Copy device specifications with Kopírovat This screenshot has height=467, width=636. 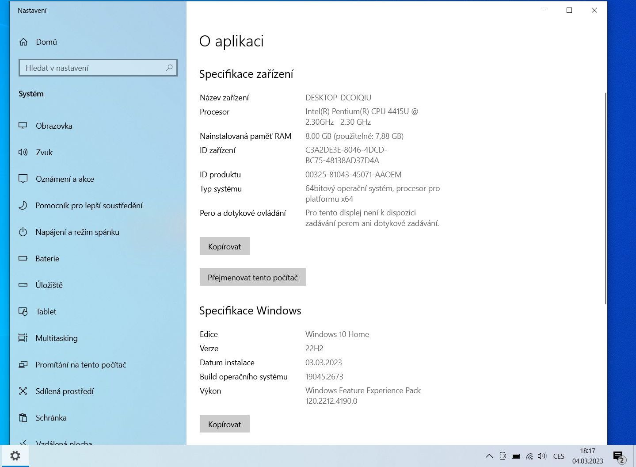click(x=225, y=246)
